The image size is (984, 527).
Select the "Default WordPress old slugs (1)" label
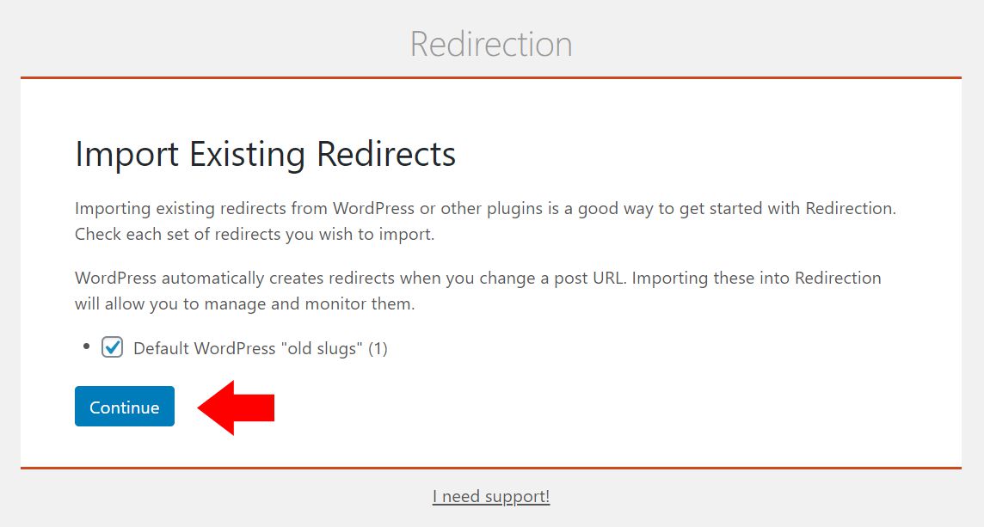tap(258, 348)
